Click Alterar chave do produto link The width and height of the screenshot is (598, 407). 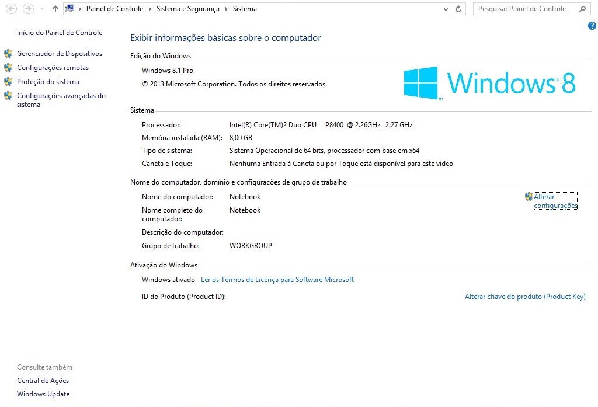[x=525, y=297]
